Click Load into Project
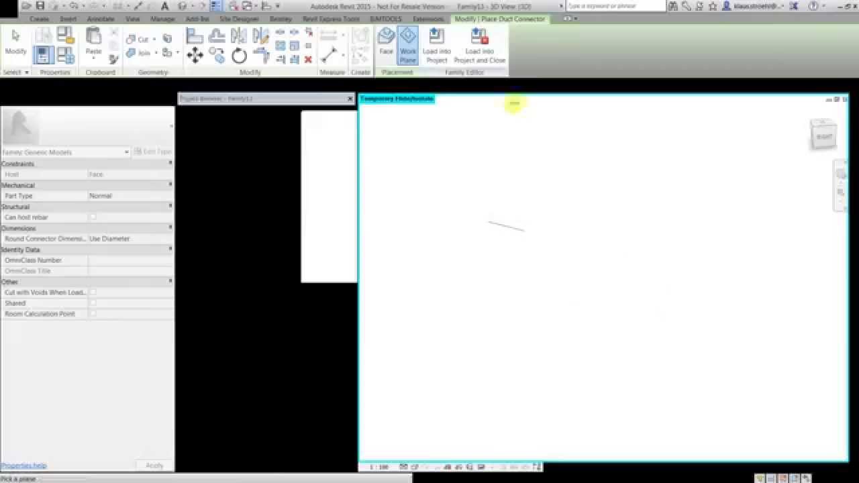 (436, 46)
